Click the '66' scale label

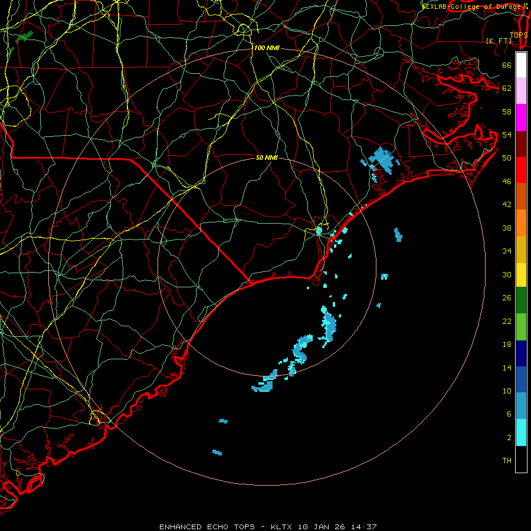click(x=507, y=65)
